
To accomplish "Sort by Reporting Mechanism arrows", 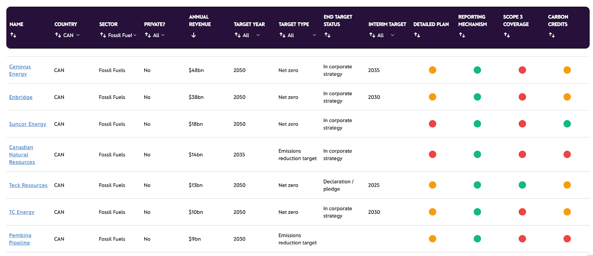I will tap(462, 35).
